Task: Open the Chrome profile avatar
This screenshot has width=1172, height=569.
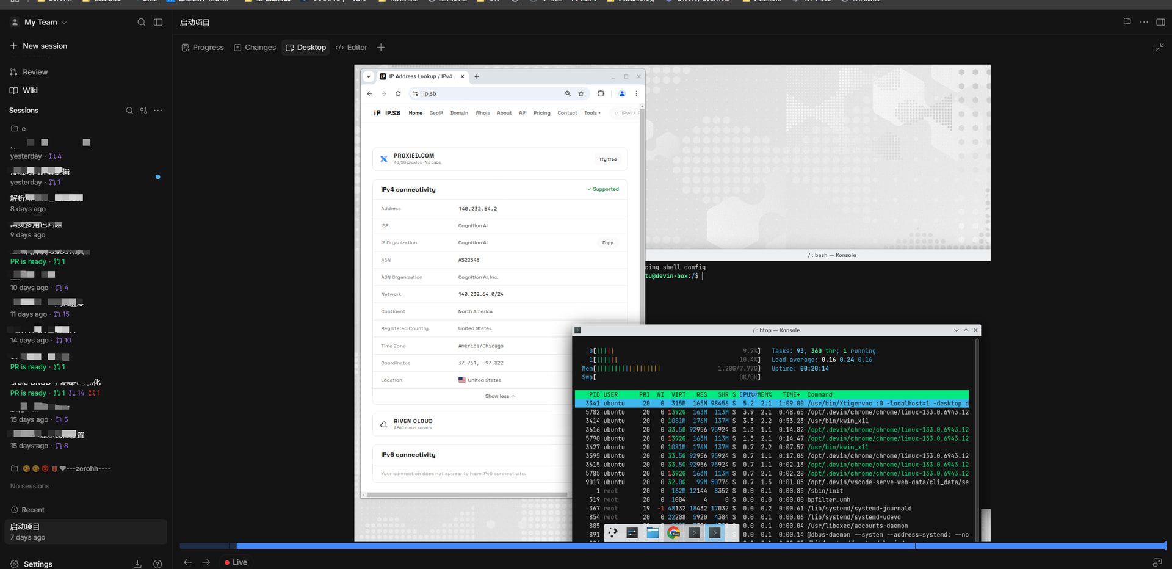Action: point(622,93)
